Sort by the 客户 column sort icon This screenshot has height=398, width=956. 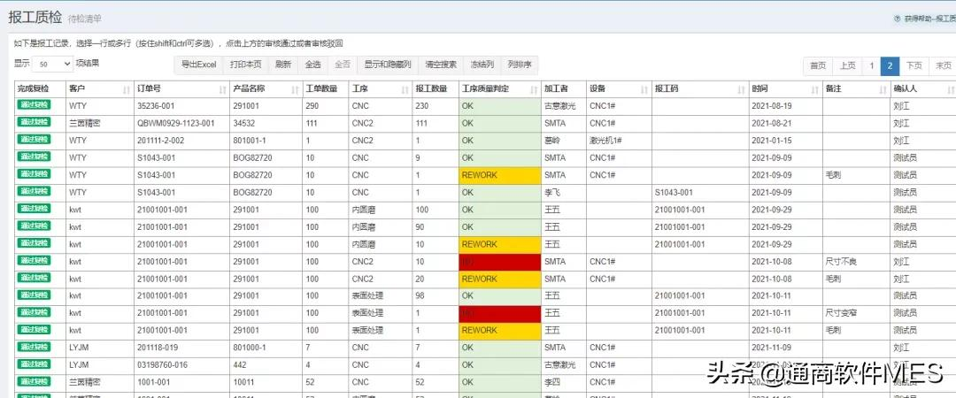tap(127, 89)
